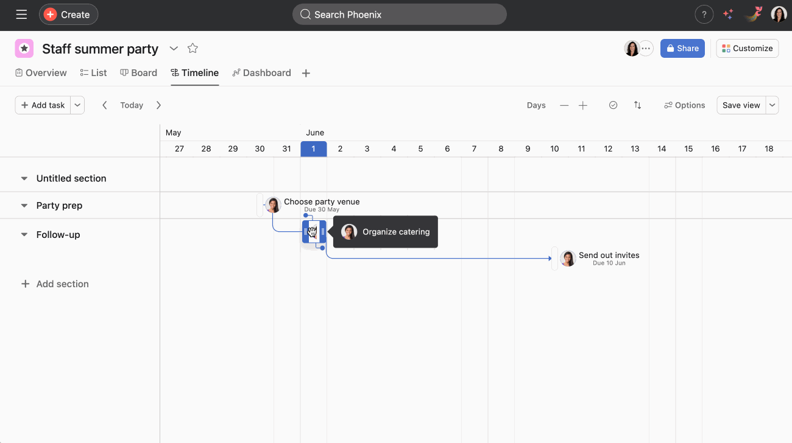Image resolution: width=792 pixels, height=443 pixels.
Task: Click the completed tasks check circle icon
Action: (613, 105)
